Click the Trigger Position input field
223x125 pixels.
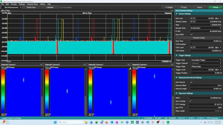206,73
